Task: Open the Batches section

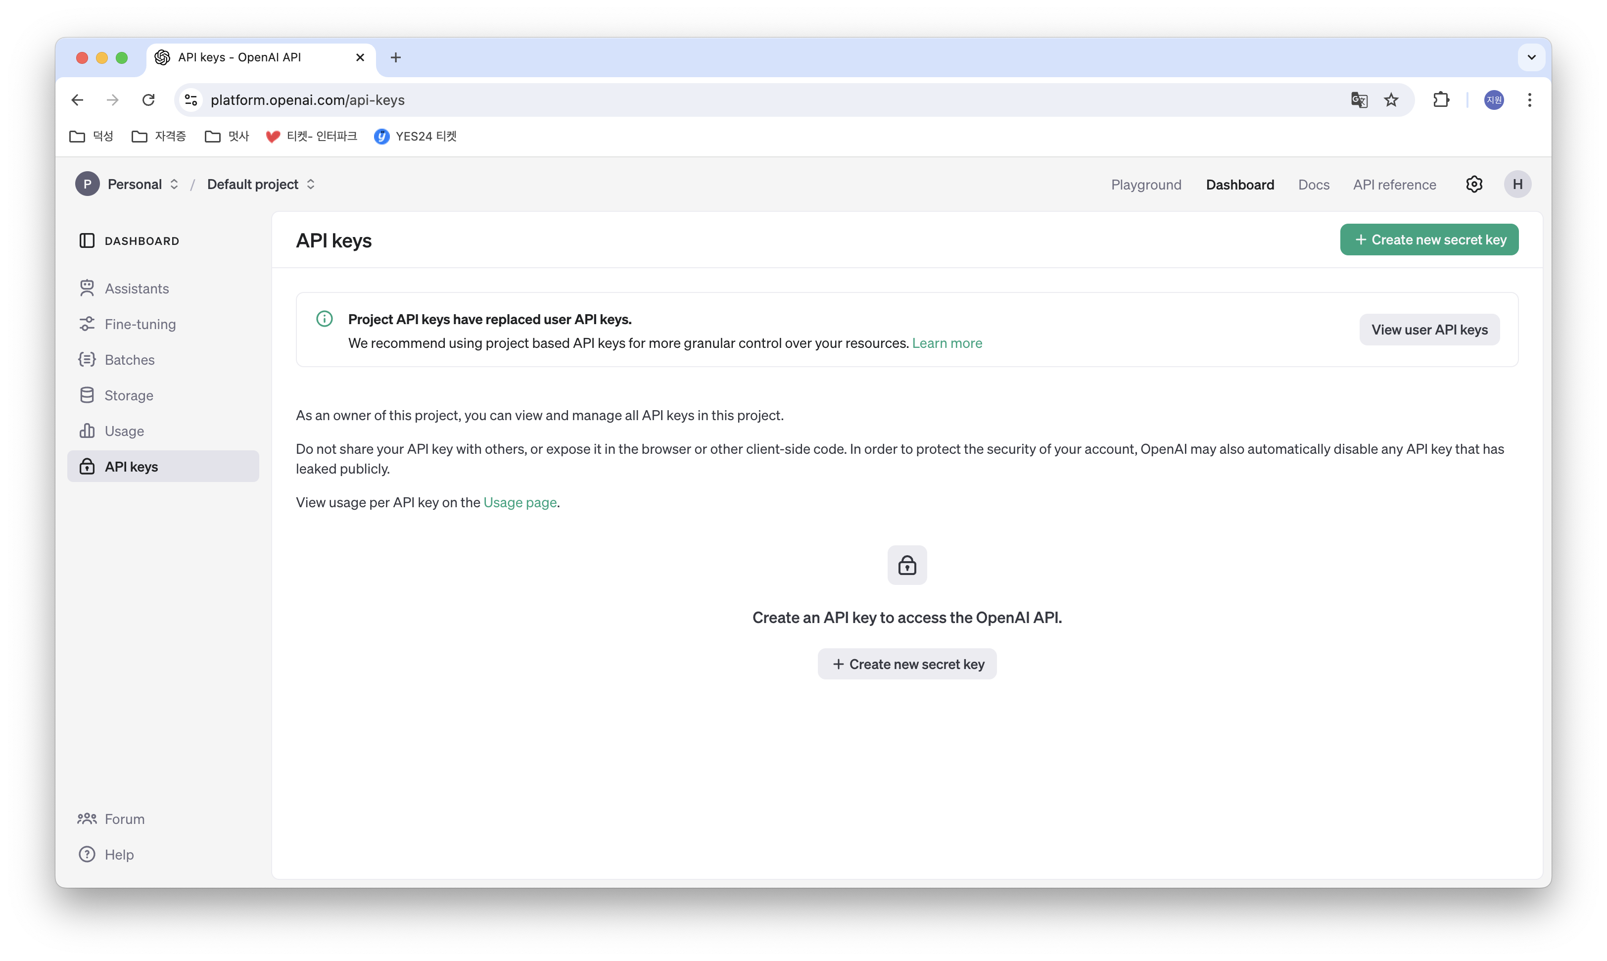Action: point(130,360)
